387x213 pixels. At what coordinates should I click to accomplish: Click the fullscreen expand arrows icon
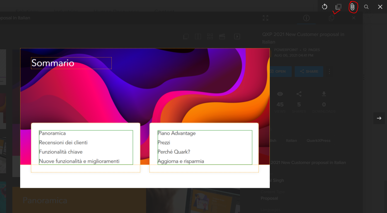pyautogui.click(x=265, y=18)
